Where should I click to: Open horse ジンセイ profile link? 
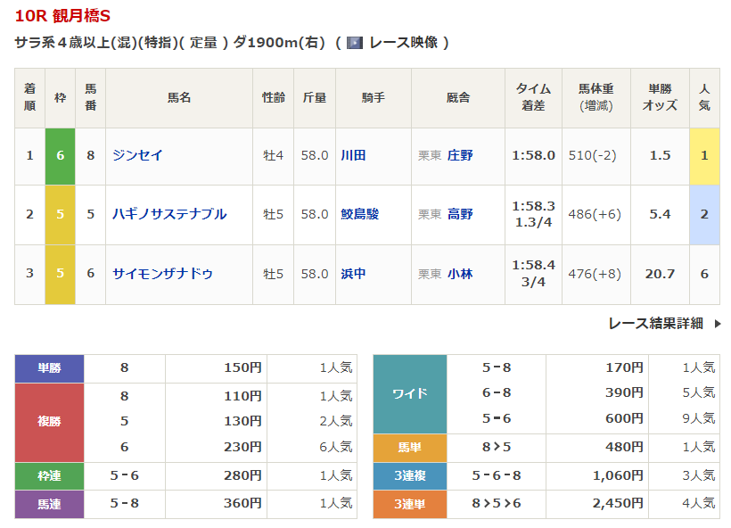[x=137, y=155]
